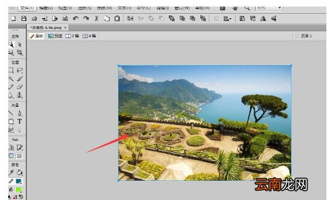Select the Rectangle shape tool

click(11, 122)
